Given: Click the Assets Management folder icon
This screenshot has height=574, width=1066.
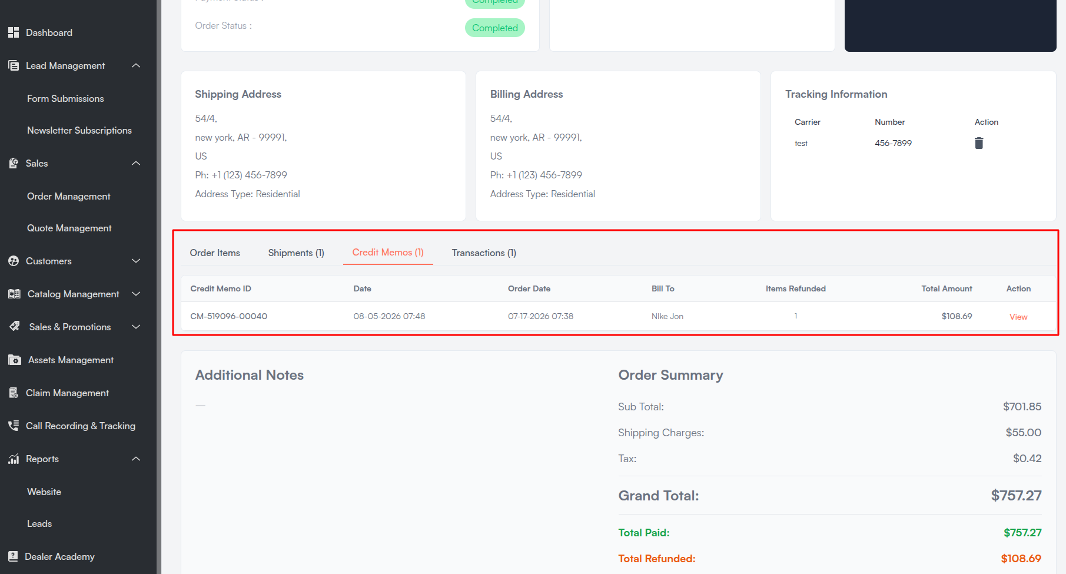Looking at the screenshot, I should 15,360.
